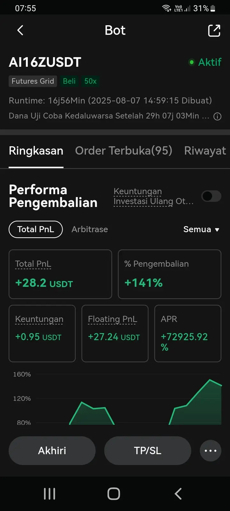Screen dimensions: 230x511
Task: Tap Android home navigation icon
Action: (114, 494)
